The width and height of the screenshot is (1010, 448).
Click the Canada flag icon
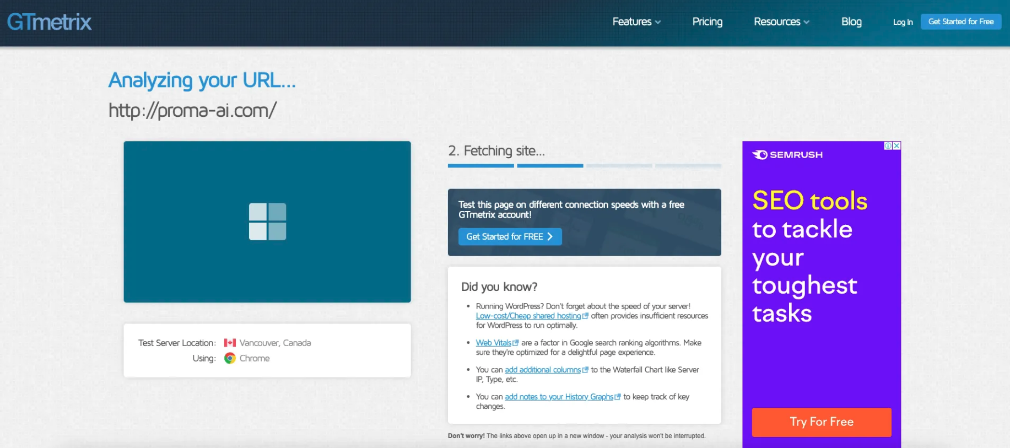(x=230, y=343)
